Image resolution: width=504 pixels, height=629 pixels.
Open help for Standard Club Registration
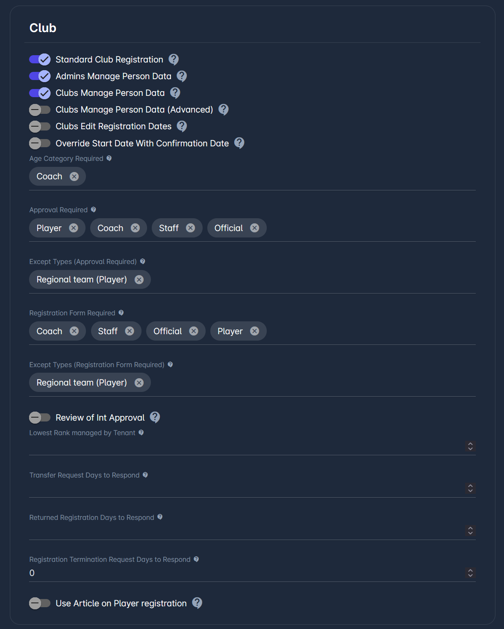tap(174, 59)
